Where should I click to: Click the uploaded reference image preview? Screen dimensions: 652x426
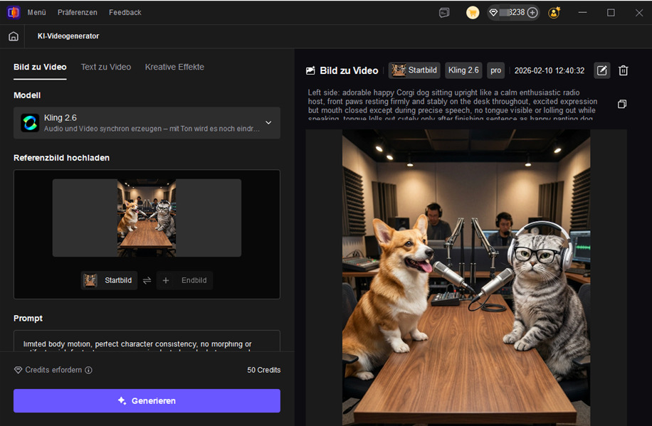(x=147, y=218)
